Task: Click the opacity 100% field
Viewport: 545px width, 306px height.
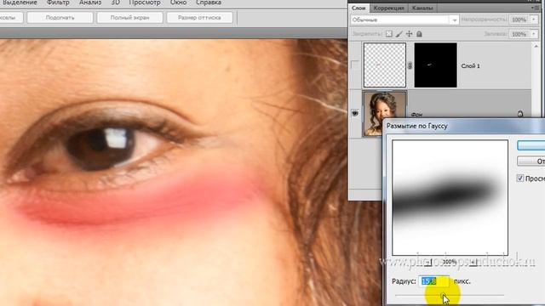Action: tap(519, 20)
